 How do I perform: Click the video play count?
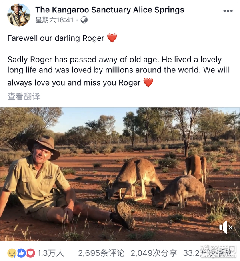[x=208, y=253]
